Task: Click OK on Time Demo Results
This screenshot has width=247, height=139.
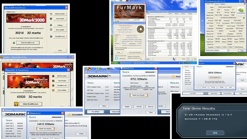Action: (x=215, y=133)
